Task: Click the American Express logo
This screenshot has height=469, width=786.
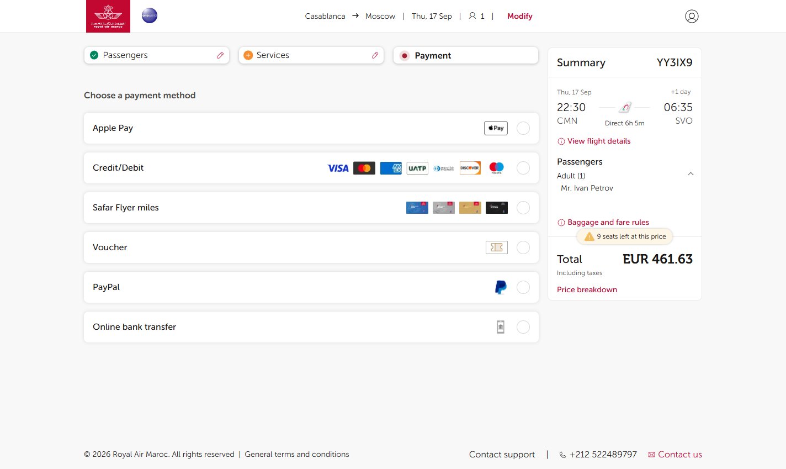Action: 391,168
